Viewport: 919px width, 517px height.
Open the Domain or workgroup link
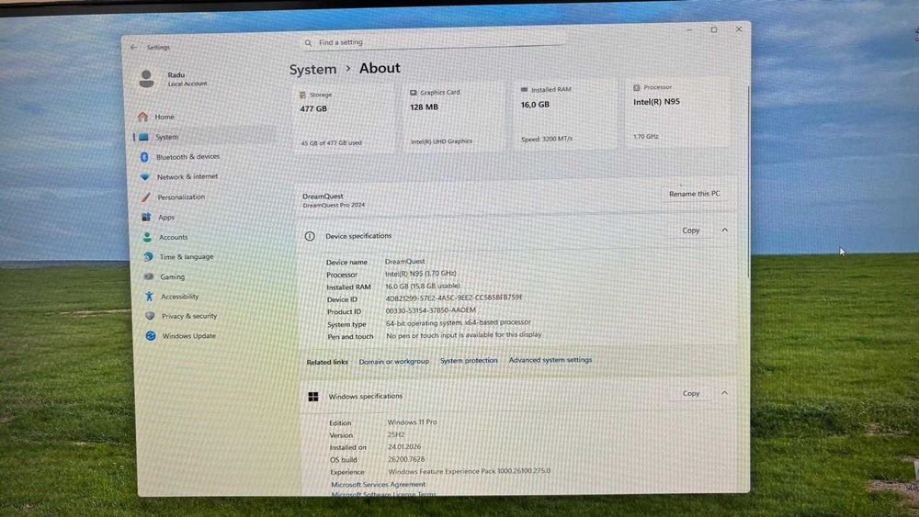[x=394, y=361]
